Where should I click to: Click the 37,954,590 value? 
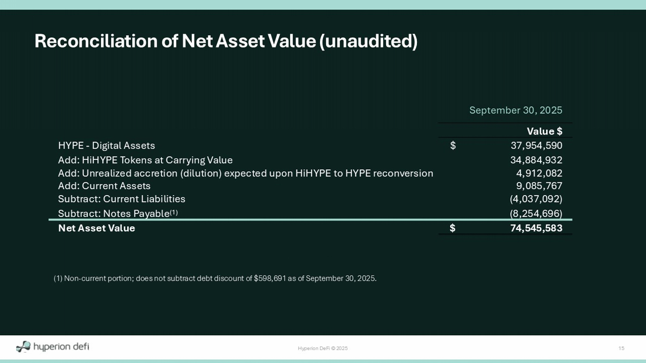[x=536, y=145]
